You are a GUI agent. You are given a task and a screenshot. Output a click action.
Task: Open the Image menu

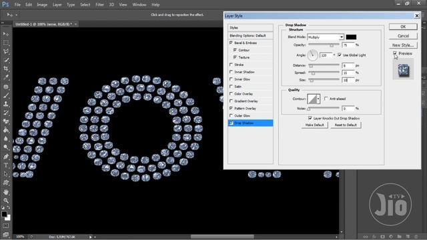pyautogui.click(x=42, y=5)
